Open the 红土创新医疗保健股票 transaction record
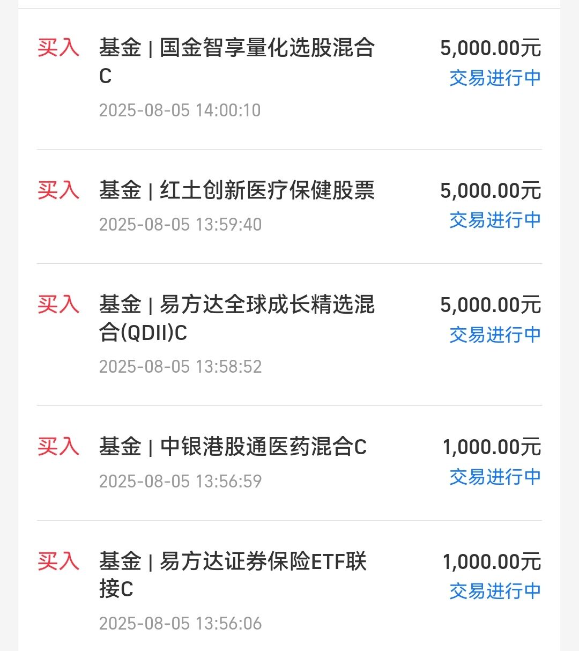This screenshot has height=651, width=579. coord(289,206)
